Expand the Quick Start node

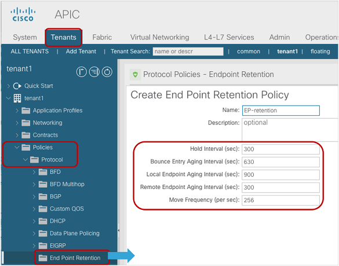point(9,86)
